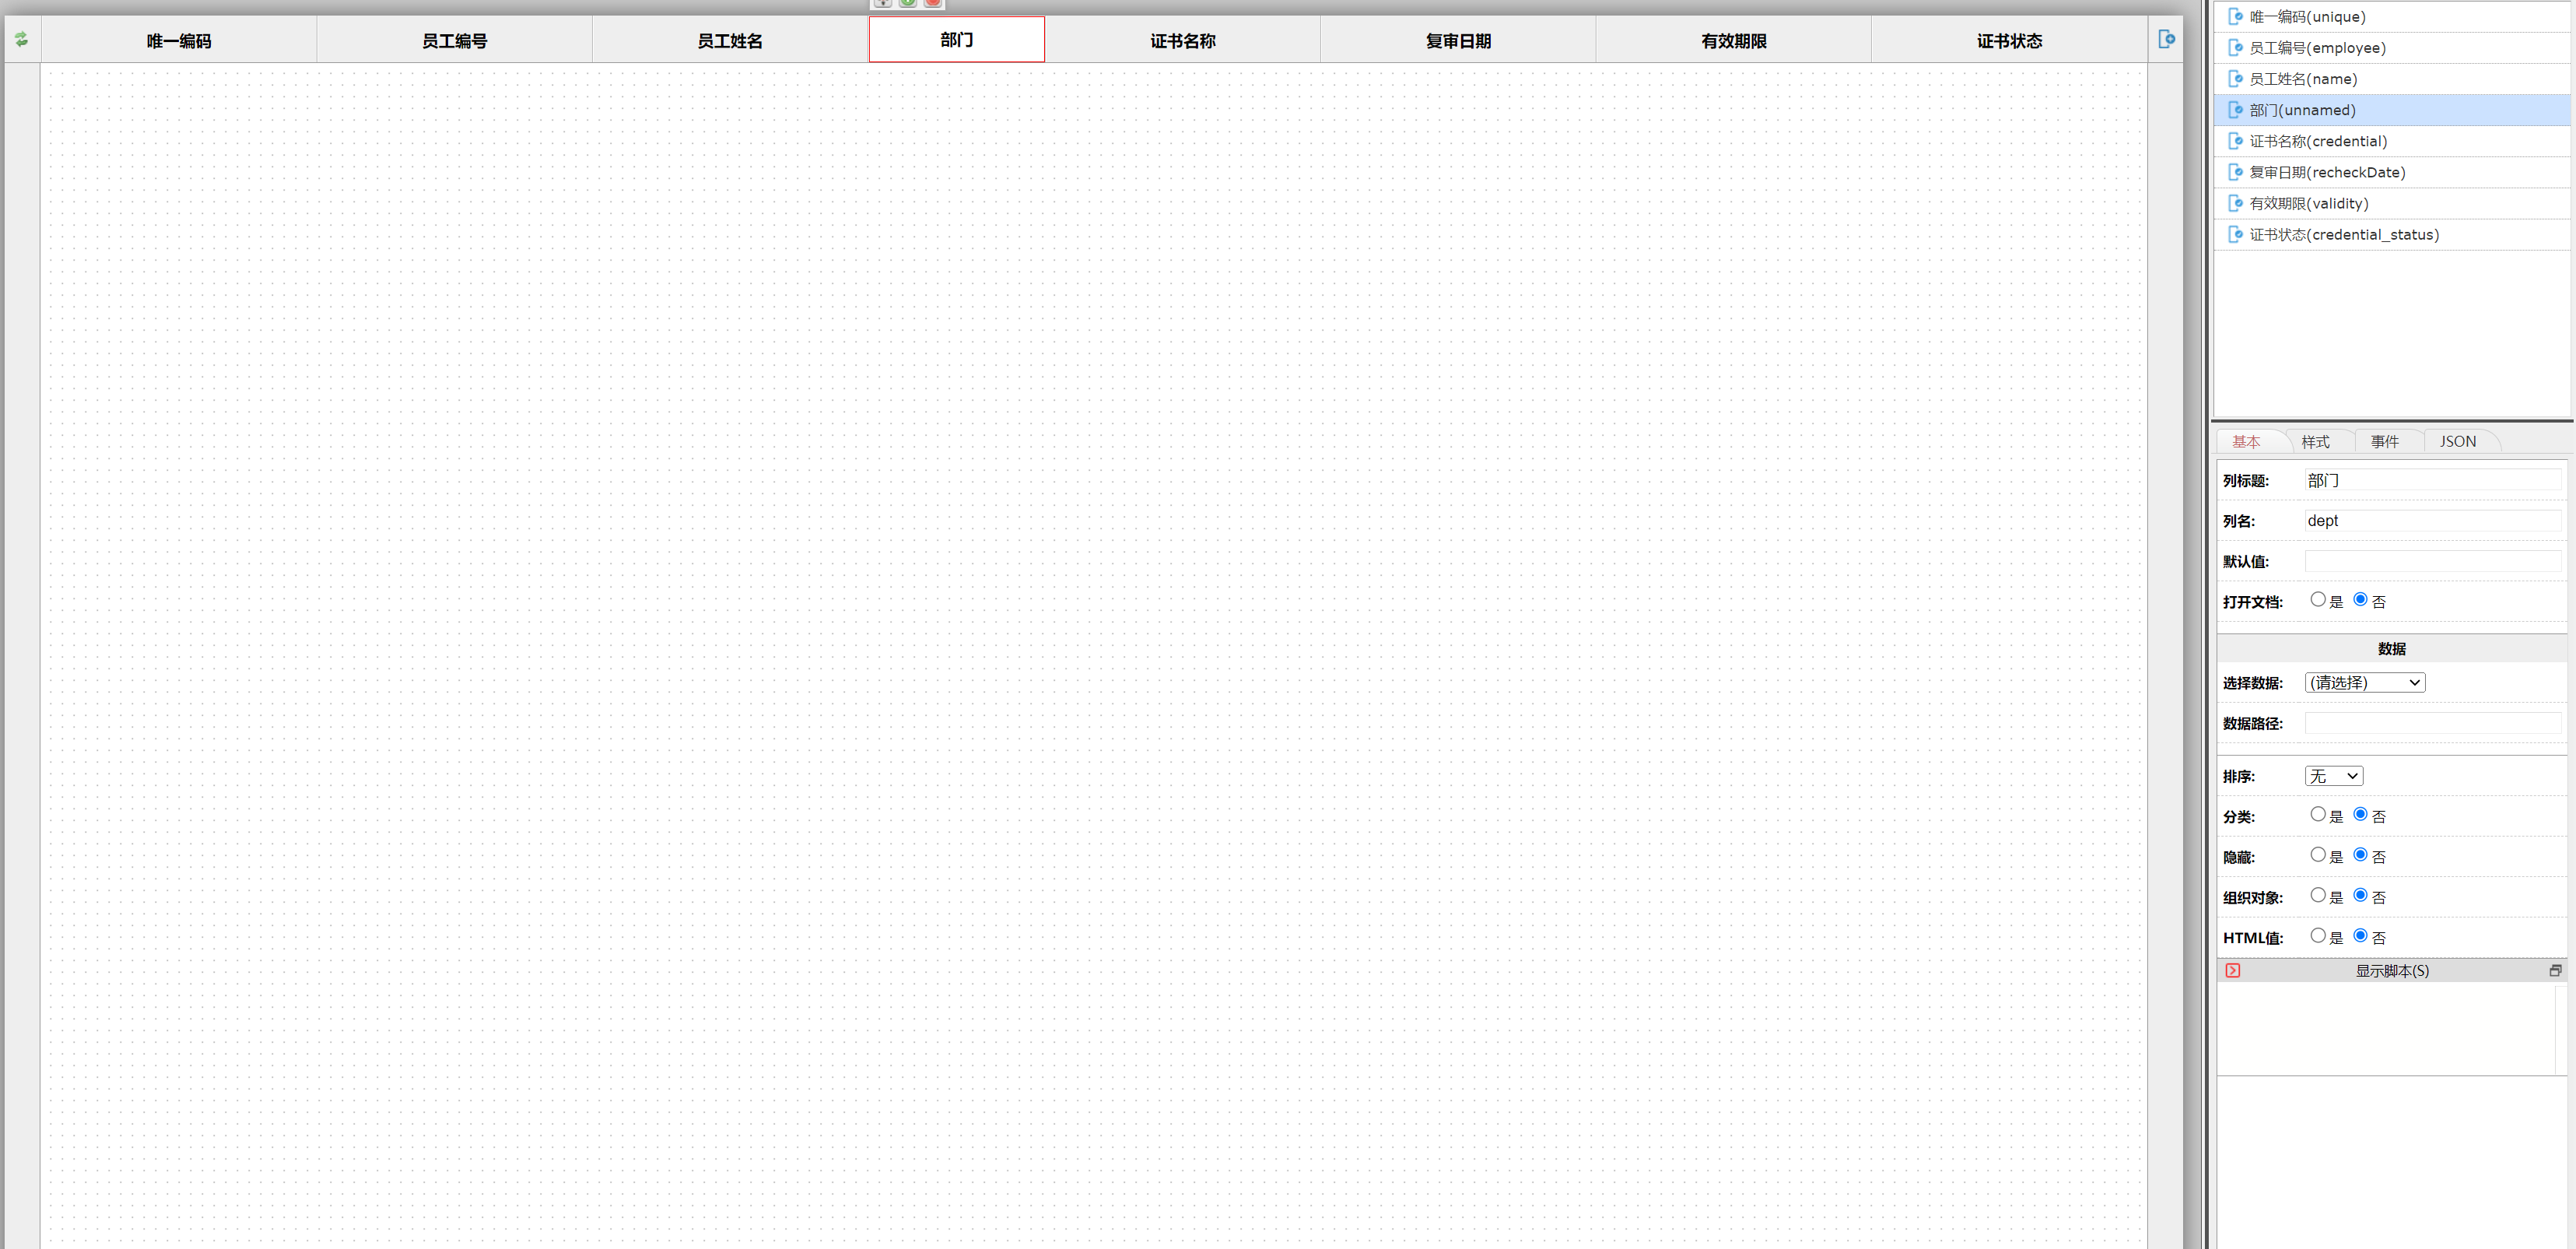The width and height of the screenshot is (2576, 1249).
Task: Click the icon beside 唯一编码(unique)
Action: point(2235,17)
